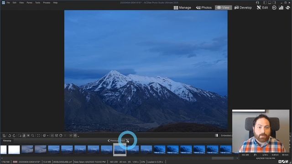The image size is (292, 164).
Task: Open the Dashboard bar-chart icon
Action: tap(281, 8)
